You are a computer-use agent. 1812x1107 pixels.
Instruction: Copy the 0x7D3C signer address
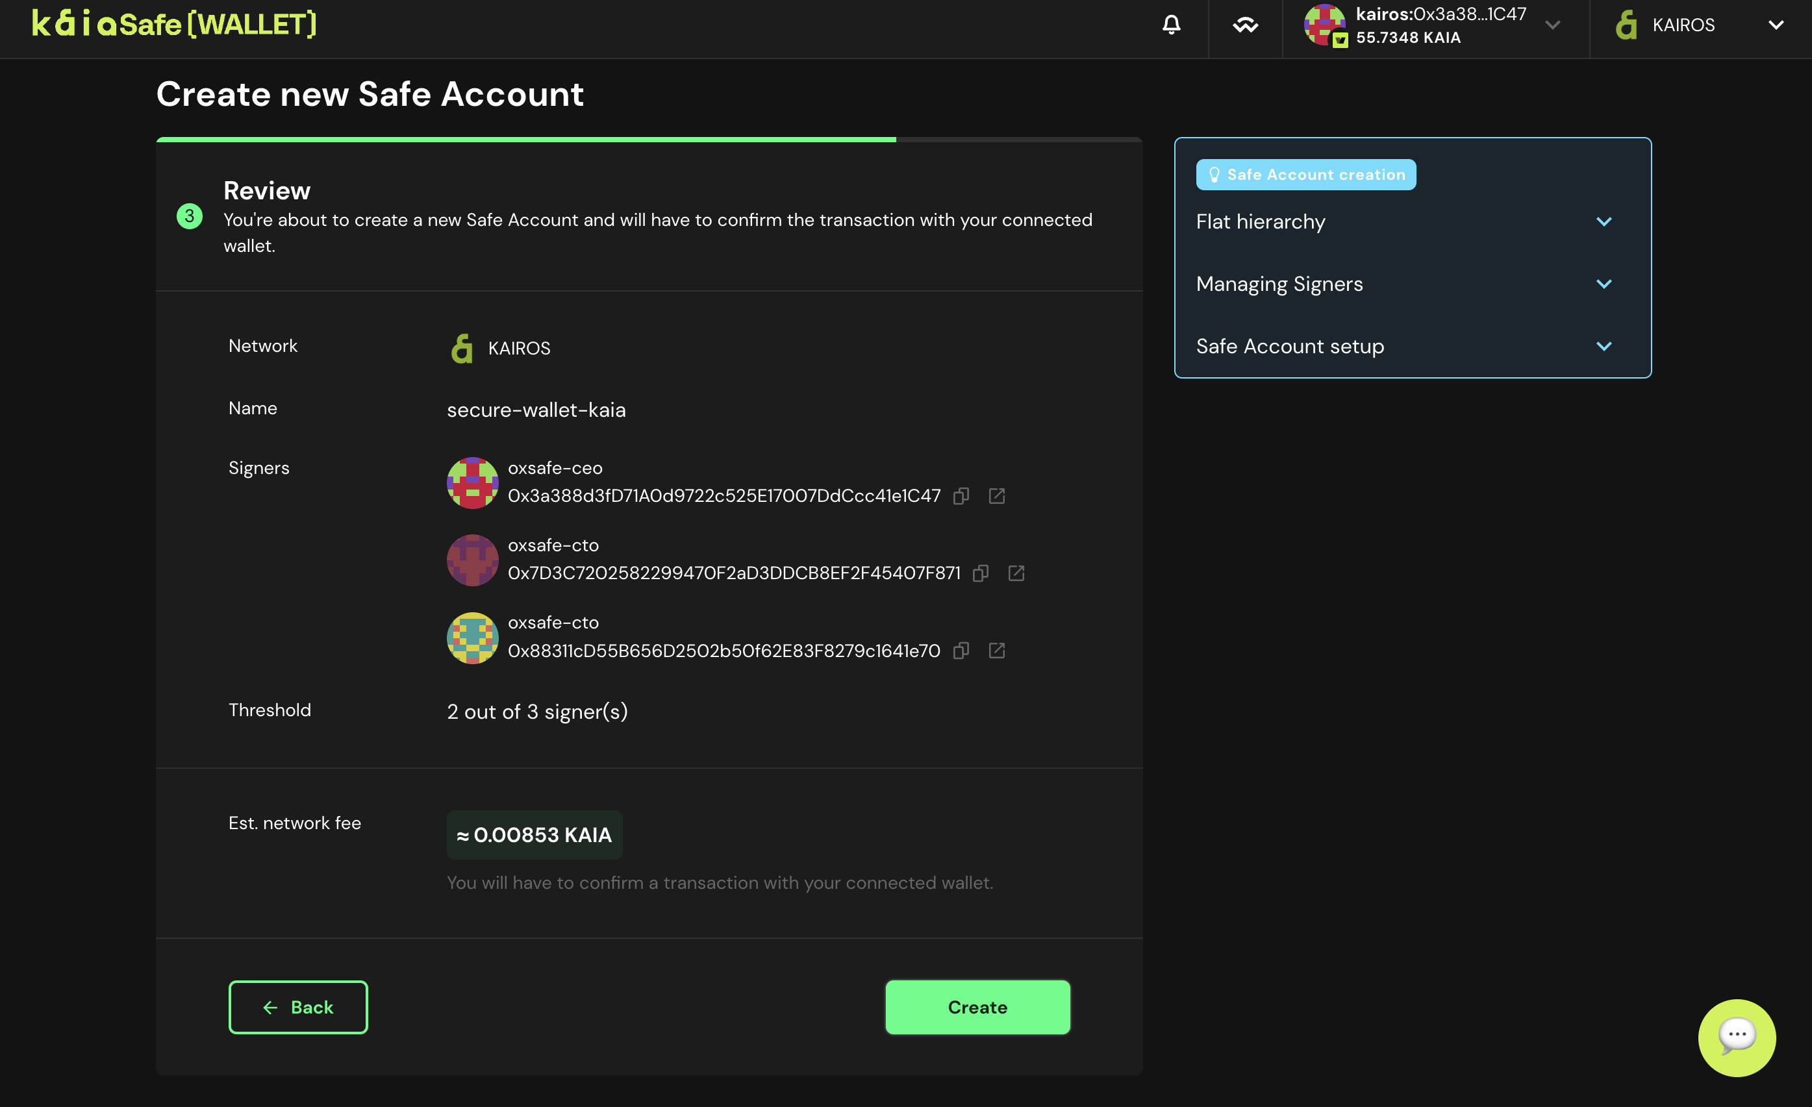[x=980, y=573]
